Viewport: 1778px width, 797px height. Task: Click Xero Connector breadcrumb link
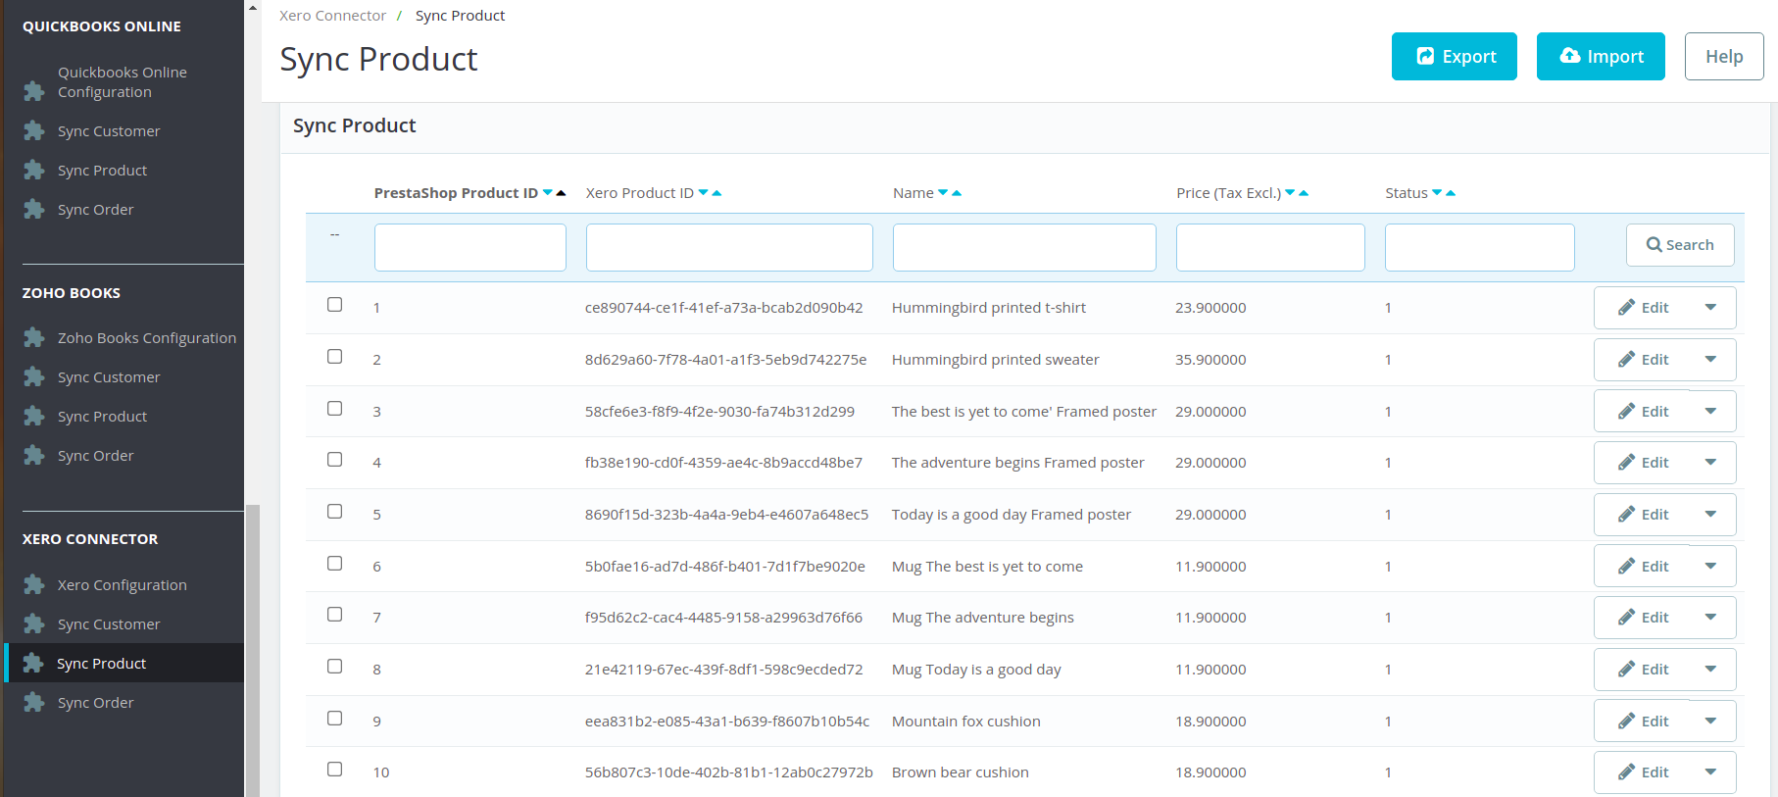click(332, 16)
